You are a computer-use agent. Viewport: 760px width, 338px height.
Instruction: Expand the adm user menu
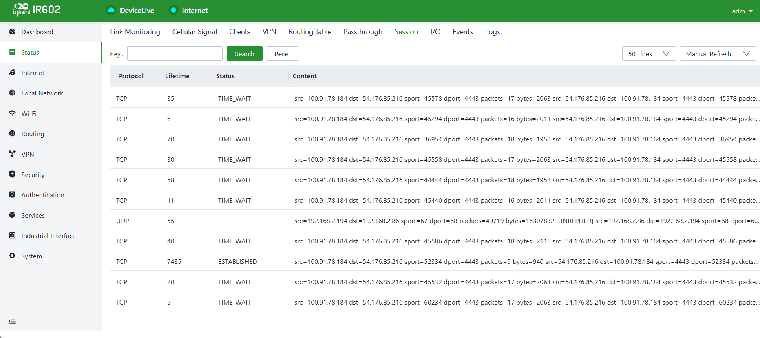click(742, 11)
